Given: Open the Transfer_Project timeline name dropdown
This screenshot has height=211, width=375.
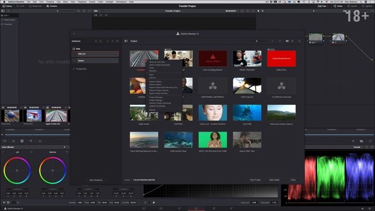Looking at the screenshot, I should (173, 11).
